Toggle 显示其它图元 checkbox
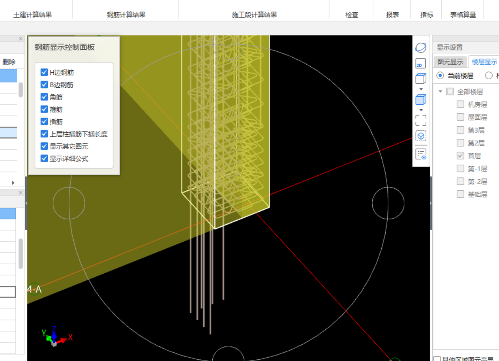 pyautogui.click(x=44, y=146)
